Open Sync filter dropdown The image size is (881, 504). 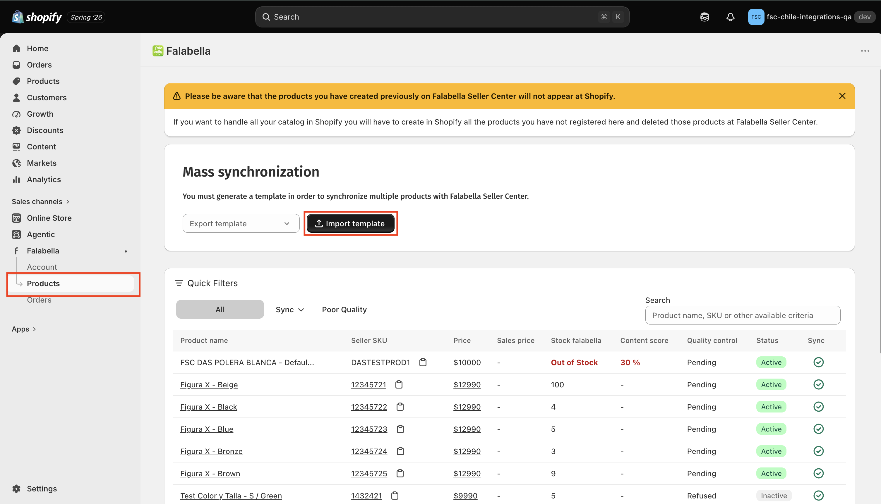tap(290, 310)
